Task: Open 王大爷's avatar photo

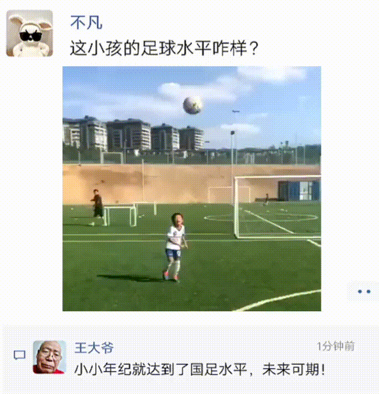Action: click(50, 357)
